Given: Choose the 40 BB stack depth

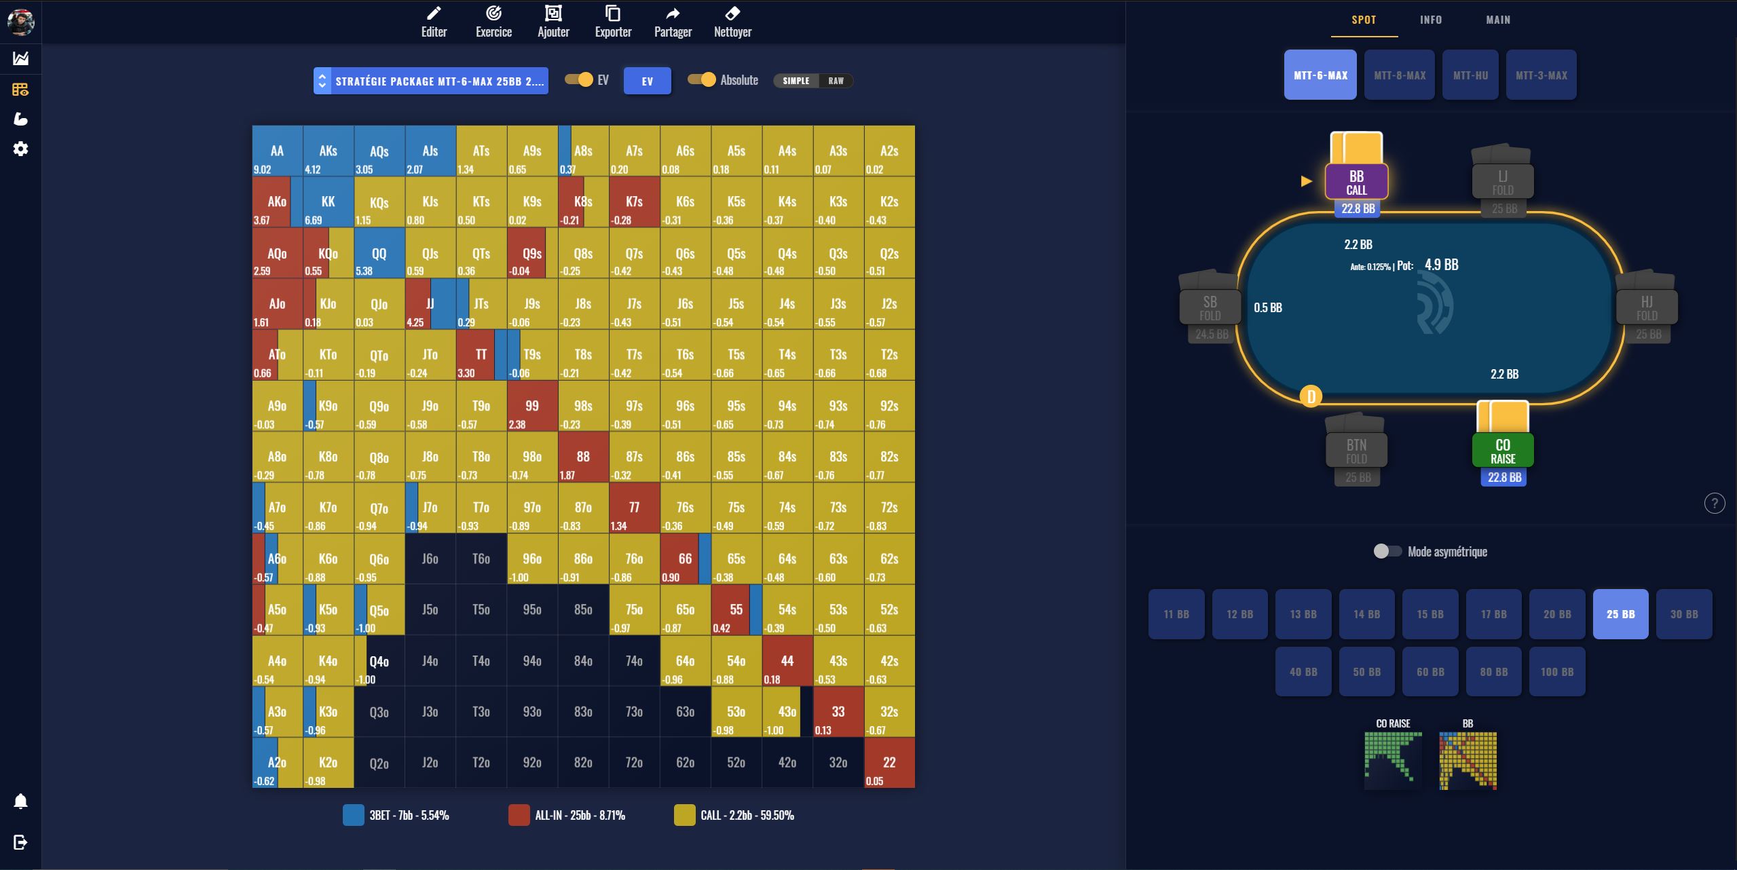Looking at the screenshot, I should pos(1303,672).
